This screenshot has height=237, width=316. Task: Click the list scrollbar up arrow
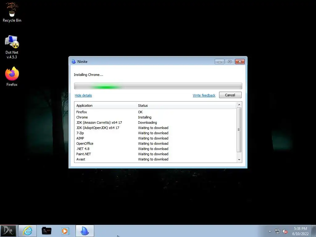point(239,105)
